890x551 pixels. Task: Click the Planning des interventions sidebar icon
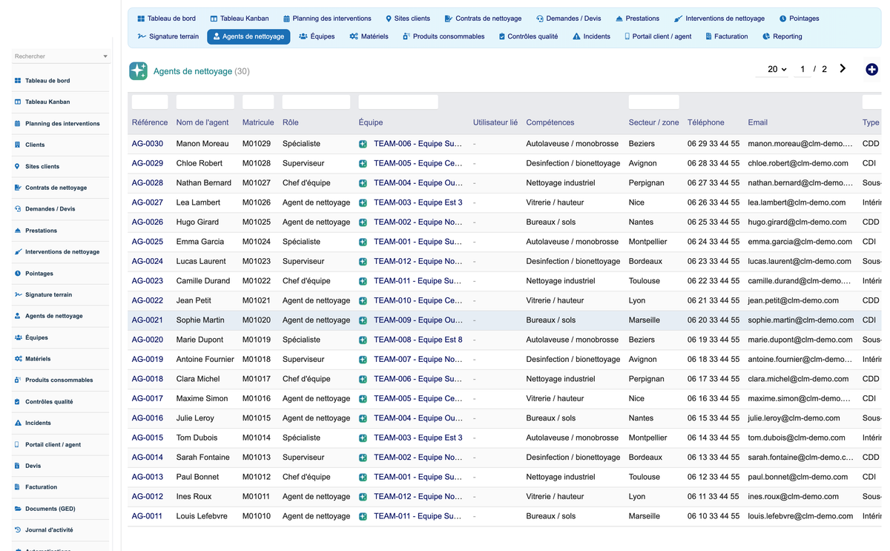point(18,124)
